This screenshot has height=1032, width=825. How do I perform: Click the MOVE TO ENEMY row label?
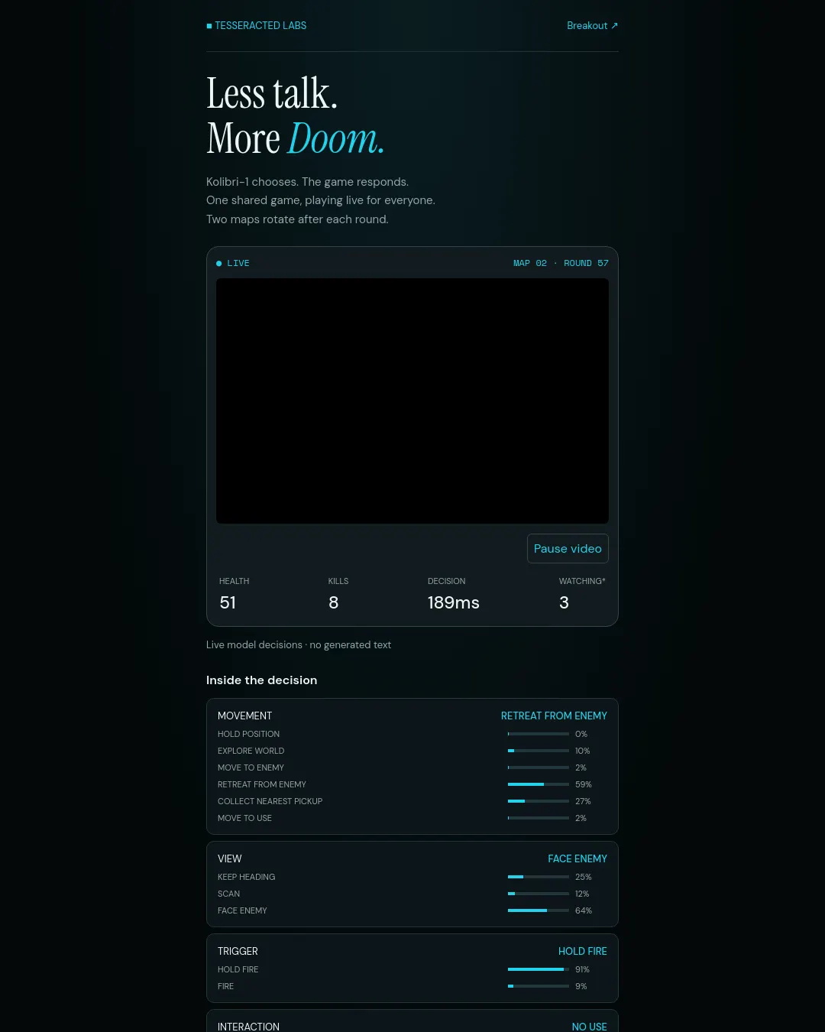[251, 768]
